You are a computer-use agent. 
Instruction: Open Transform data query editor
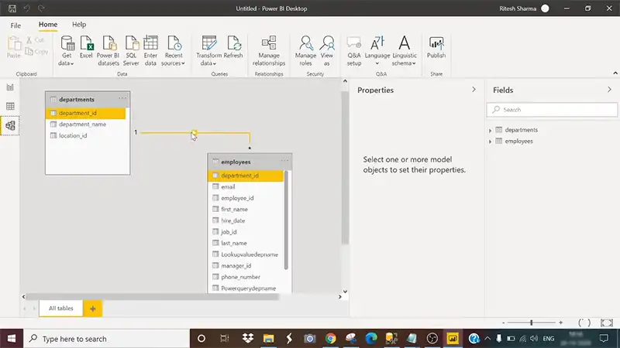(x=208, y=50)
